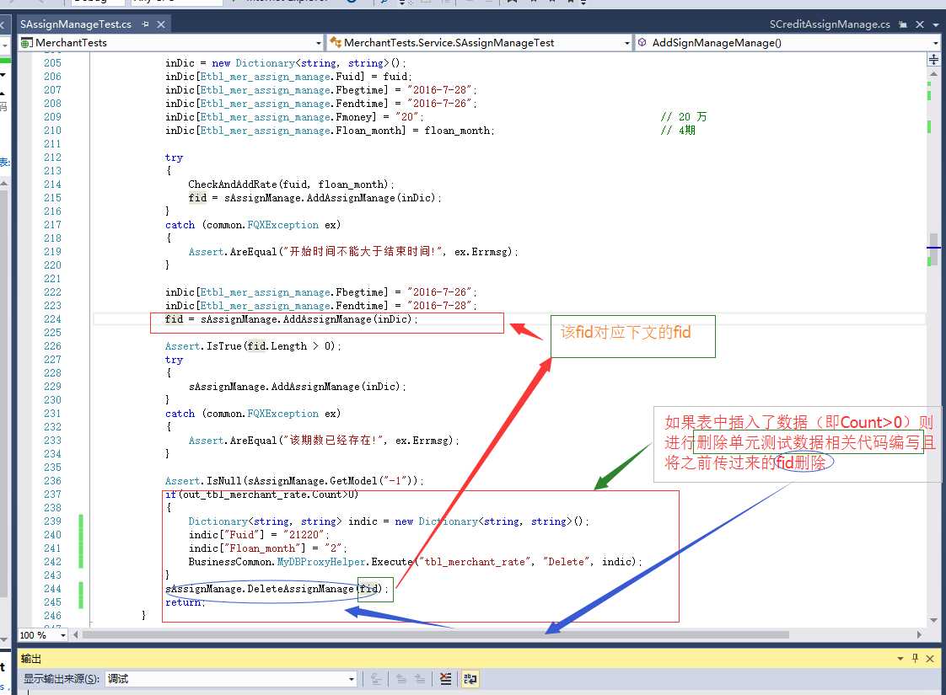Close the SAssignManageTest.cs tab
Screen dimensions: 946x695
pos(161,24)
